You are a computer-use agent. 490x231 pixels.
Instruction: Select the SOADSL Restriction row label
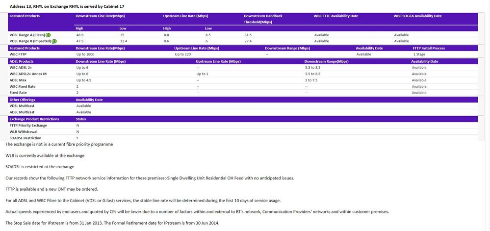tap(26, 138)
